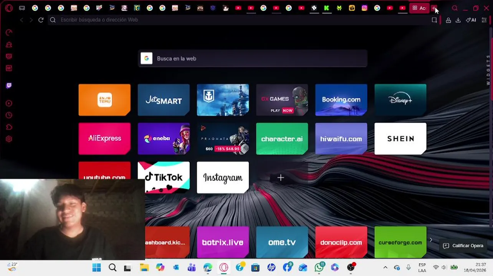Open the Windows Start menu

click(96, 268)
